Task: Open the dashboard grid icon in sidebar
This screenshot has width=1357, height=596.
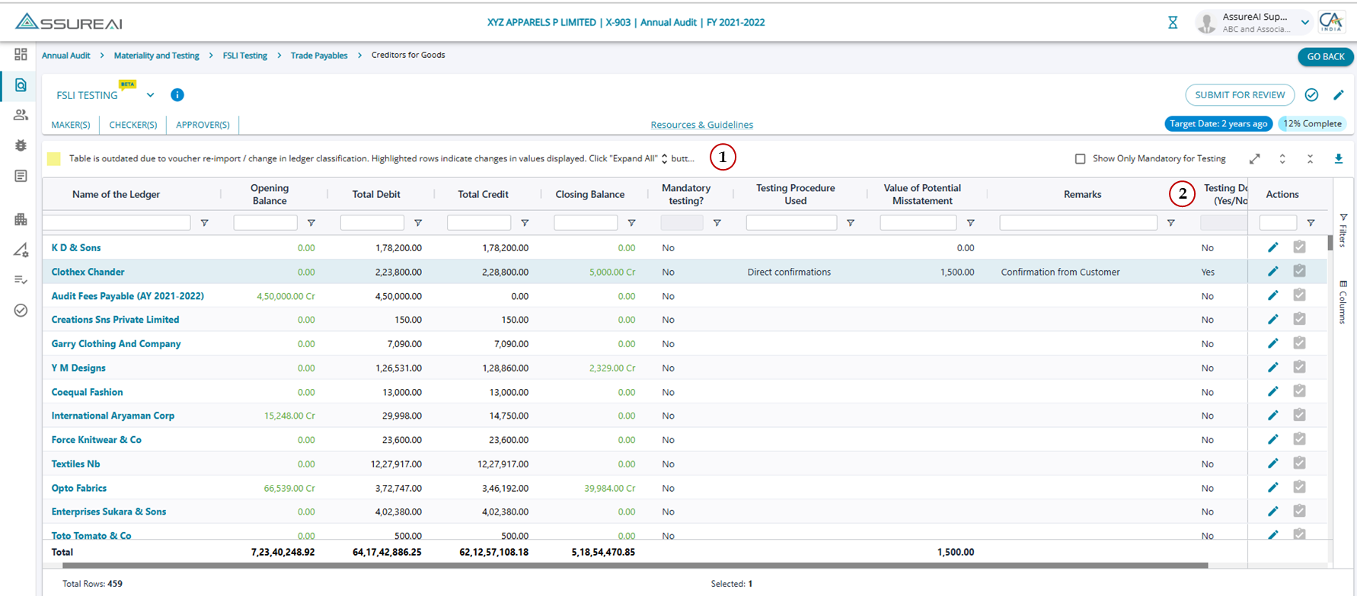Action: pos(21,55)
